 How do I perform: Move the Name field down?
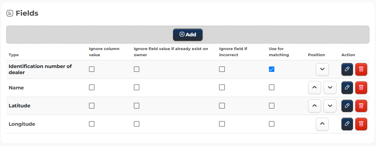tap(330, 88)
